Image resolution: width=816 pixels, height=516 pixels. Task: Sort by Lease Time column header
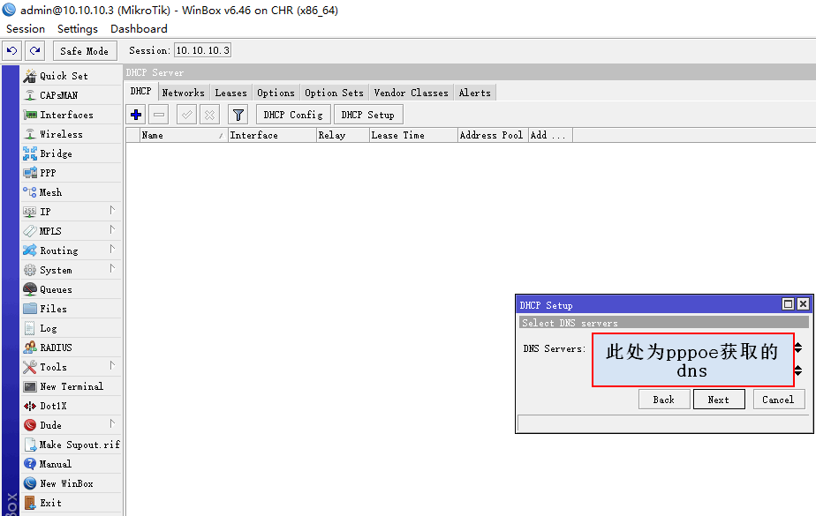413,135
